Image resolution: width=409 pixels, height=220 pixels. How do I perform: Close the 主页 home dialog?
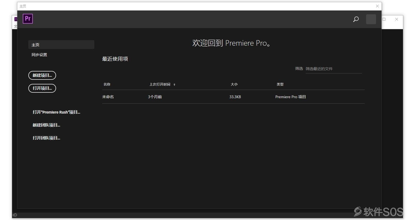coord(377,6)
